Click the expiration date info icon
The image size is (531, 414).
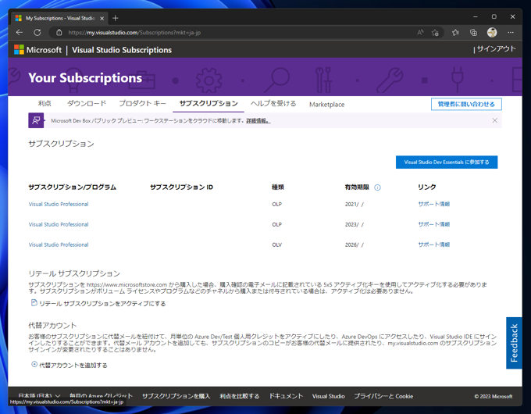(377, 187)
